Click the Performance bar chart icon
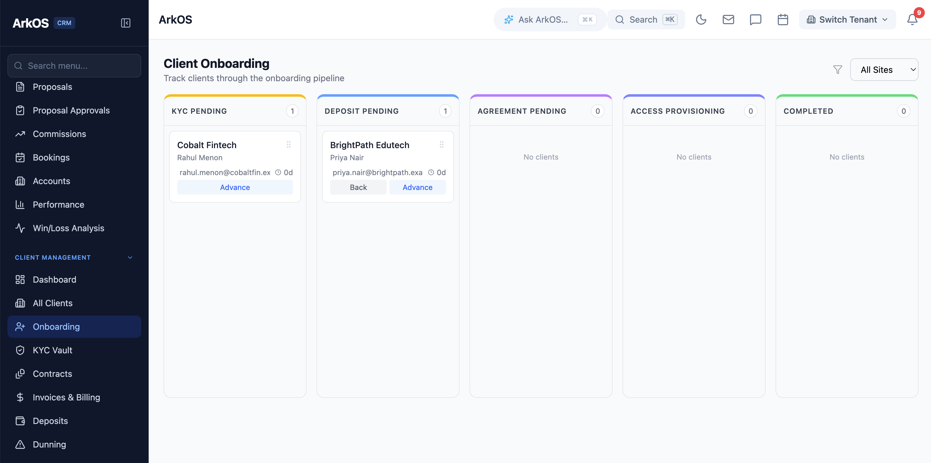 tap(20, 204)
